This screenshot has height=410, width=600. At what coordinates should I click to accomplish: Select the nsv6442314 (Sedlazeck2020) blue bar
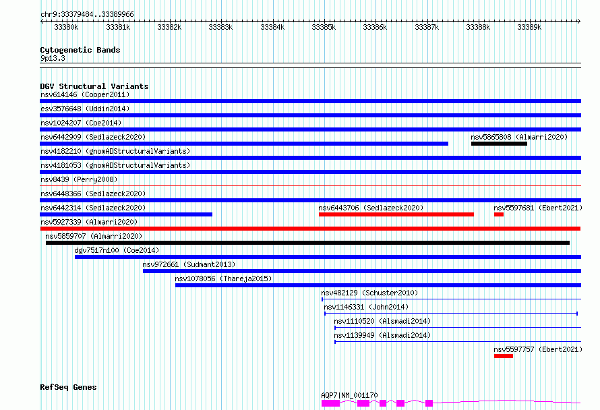click(x=126, y=214)
